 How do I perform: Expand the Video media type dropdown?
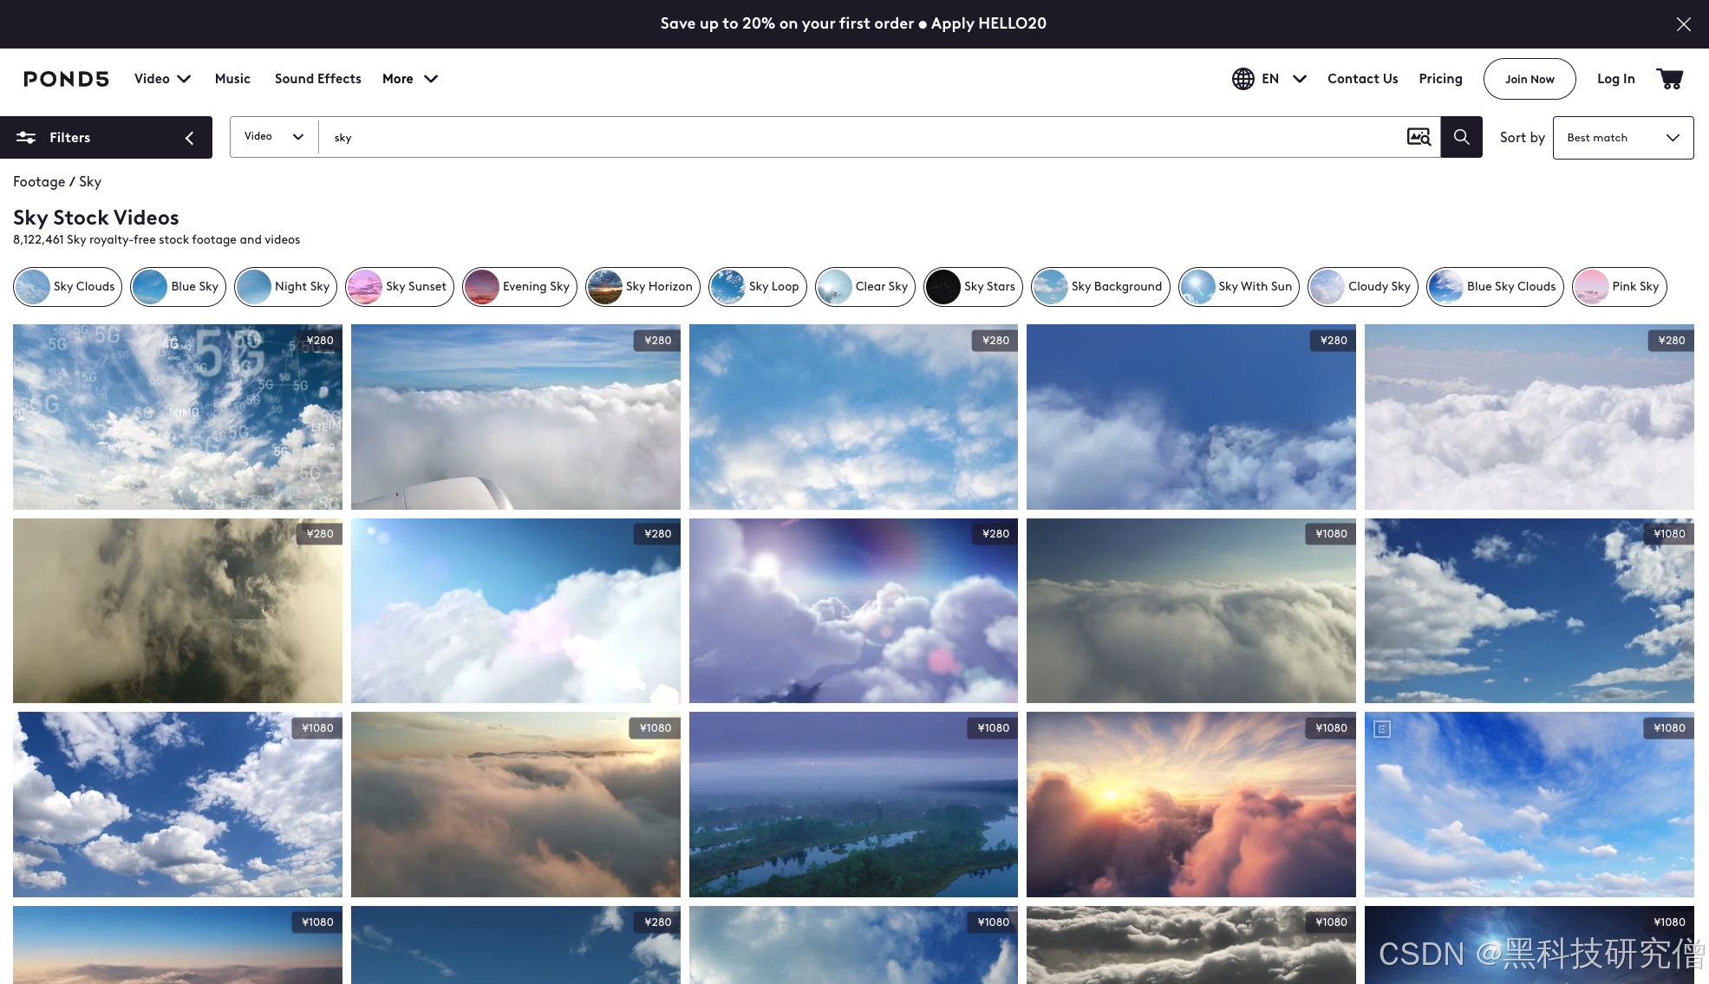point(273,137)
